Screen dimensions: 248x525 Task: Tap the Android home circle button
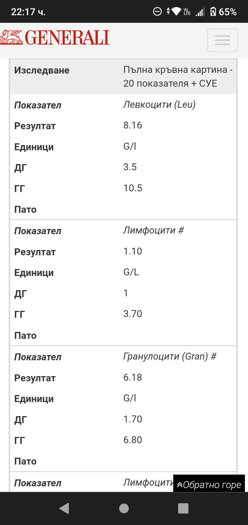pyautogui.click(x=124, y=508)
